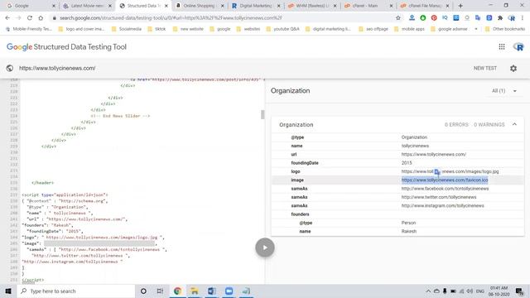The height and width of the screenshot is (298, 530).
Task: Click the browser forward arrow
Action: [18, 18]
